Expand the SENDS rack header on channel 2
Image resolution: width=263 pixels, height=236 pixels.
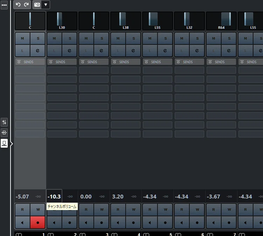[62, 62]
